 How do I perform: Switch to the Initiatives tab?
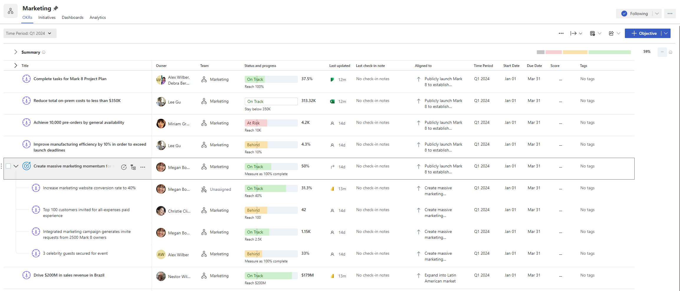pyautogui.click(x=47, y=17)
